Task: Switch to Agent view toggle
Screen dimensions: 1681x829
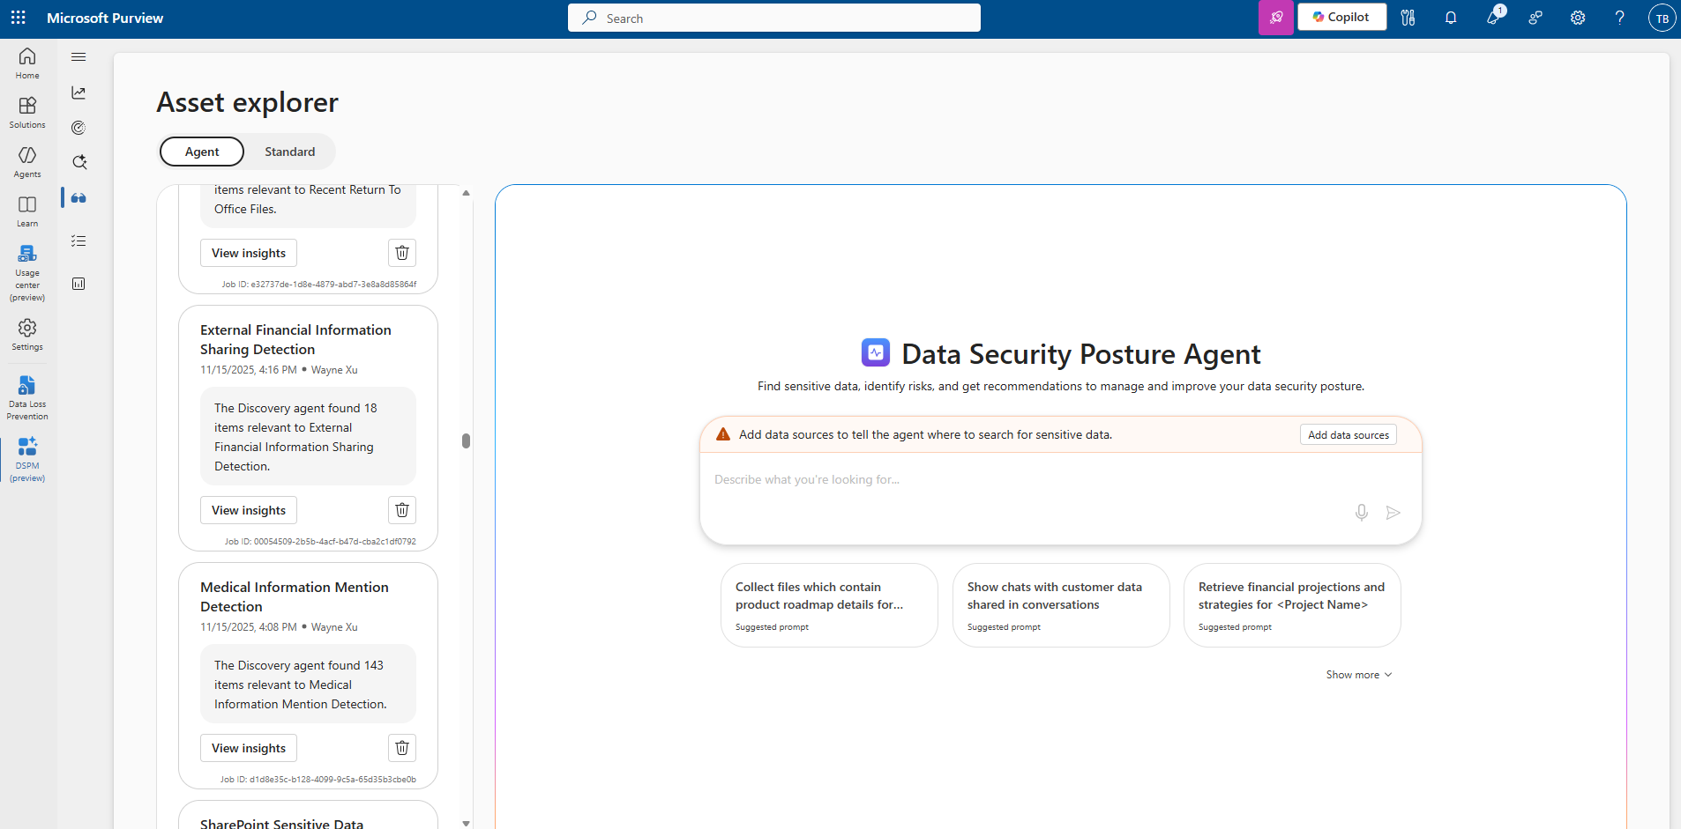Action: click(202, 152)
